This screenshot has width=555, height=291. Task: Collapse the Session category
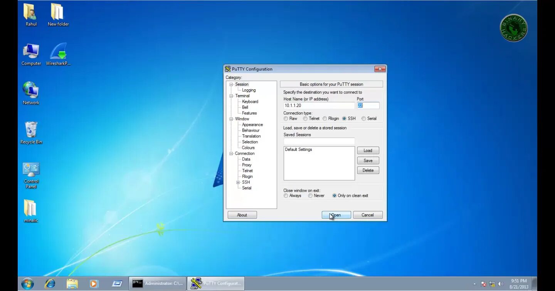tap(231, 84)
